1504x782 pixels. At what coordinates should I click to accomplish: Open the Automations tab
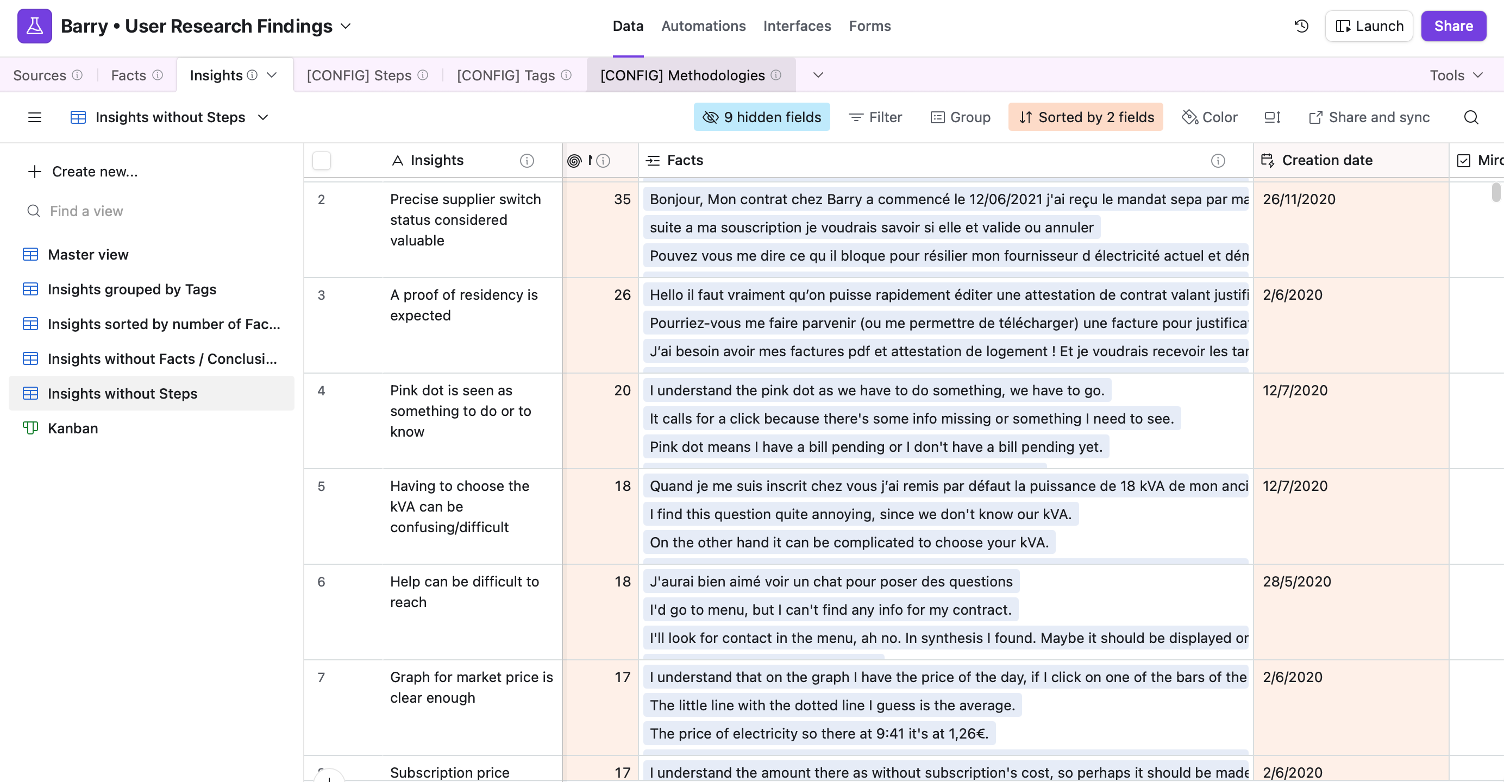(x=703, y=26)
